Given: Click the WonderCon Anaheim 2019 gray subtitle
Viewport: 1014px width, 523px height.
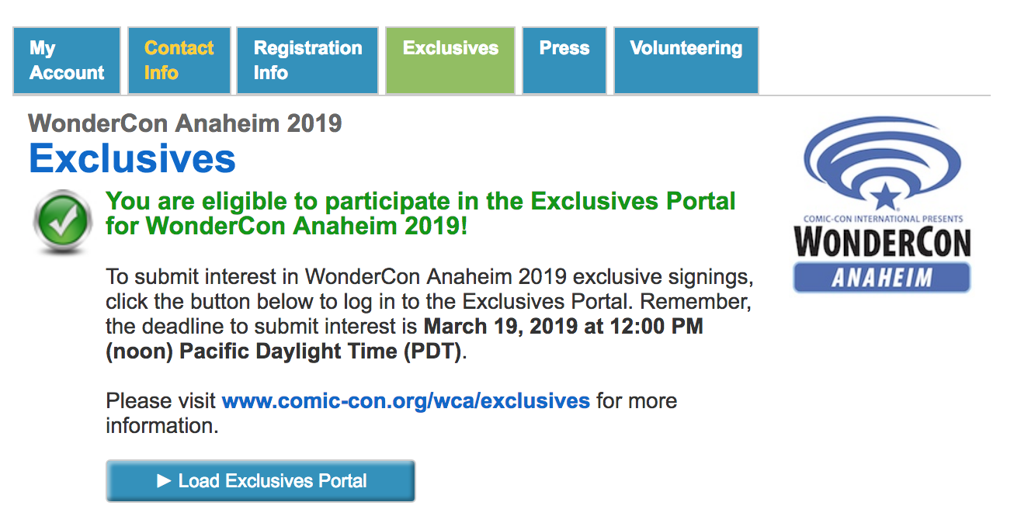Looking at the screenshot, I should click(185, 123).
